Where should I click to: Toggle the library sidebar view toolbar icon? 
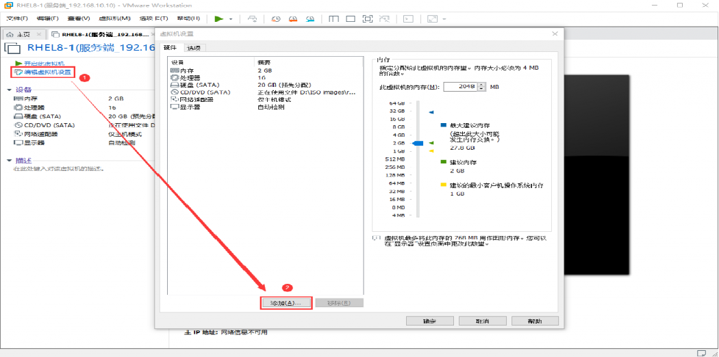click(x=334, y=18)
